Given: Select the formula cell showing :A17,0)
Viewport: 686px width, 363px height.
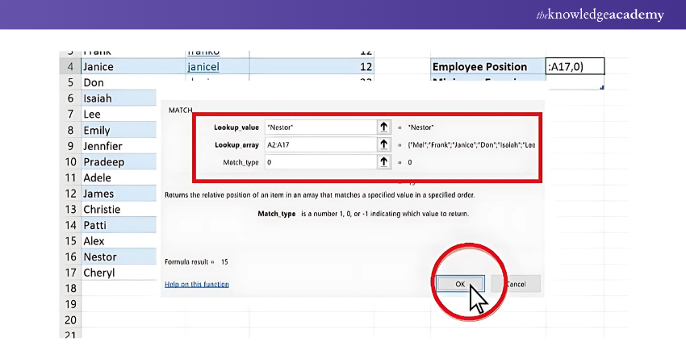Looking at the screenshot, I should [574, 67].
